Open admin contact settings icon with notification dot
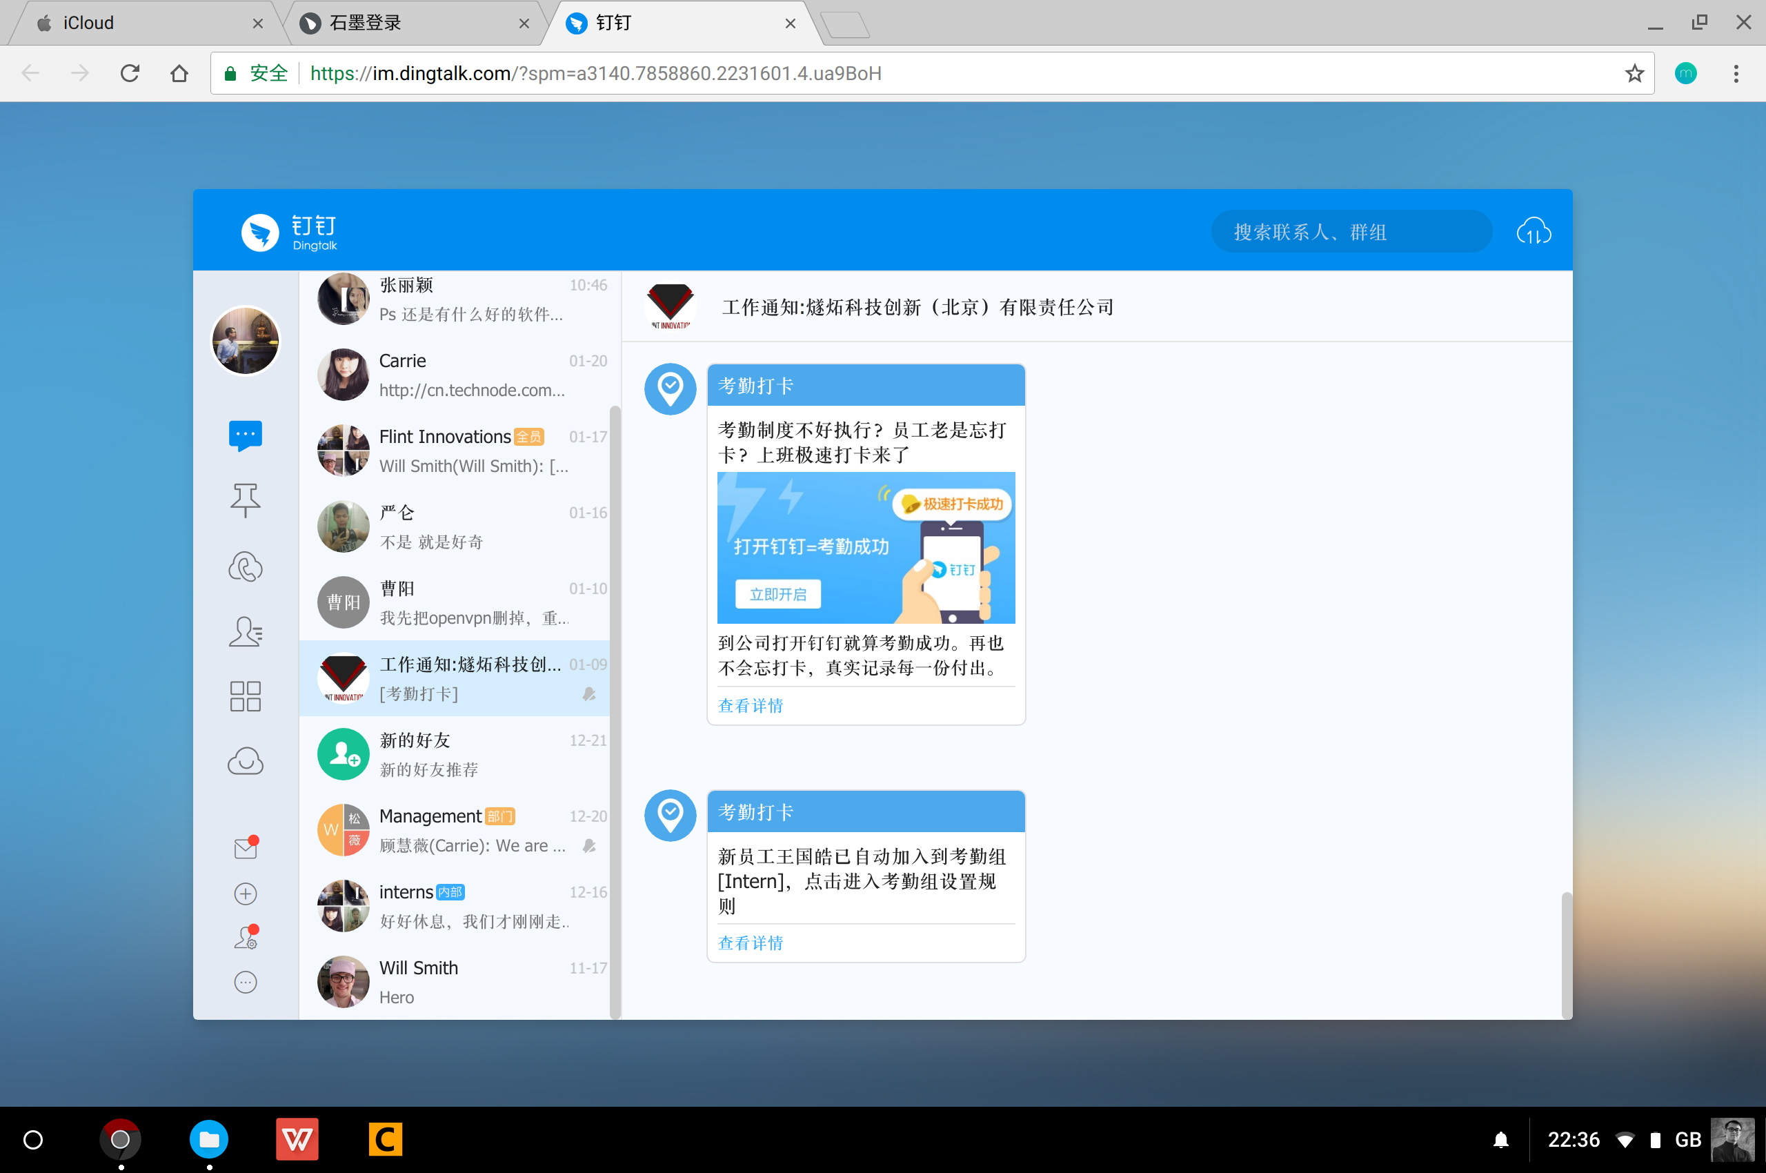Image resolution: width=1766 pixels, height=1173 pixels. click(245, 936)
